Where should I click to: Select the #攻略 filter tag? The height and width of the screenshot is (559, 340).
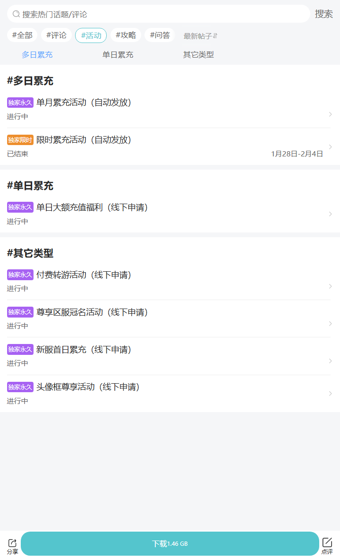126,35
